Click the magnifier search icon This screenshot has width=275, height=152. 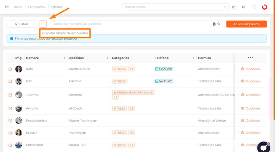219,24
